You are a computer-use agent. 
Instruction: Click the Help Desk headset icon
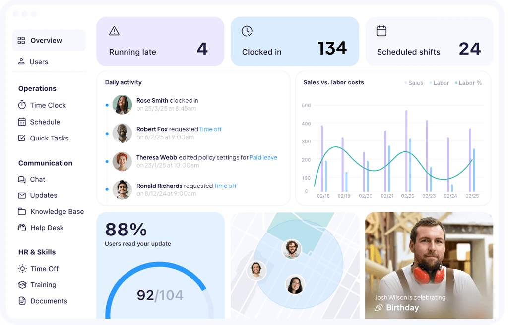tap(22, 228)
